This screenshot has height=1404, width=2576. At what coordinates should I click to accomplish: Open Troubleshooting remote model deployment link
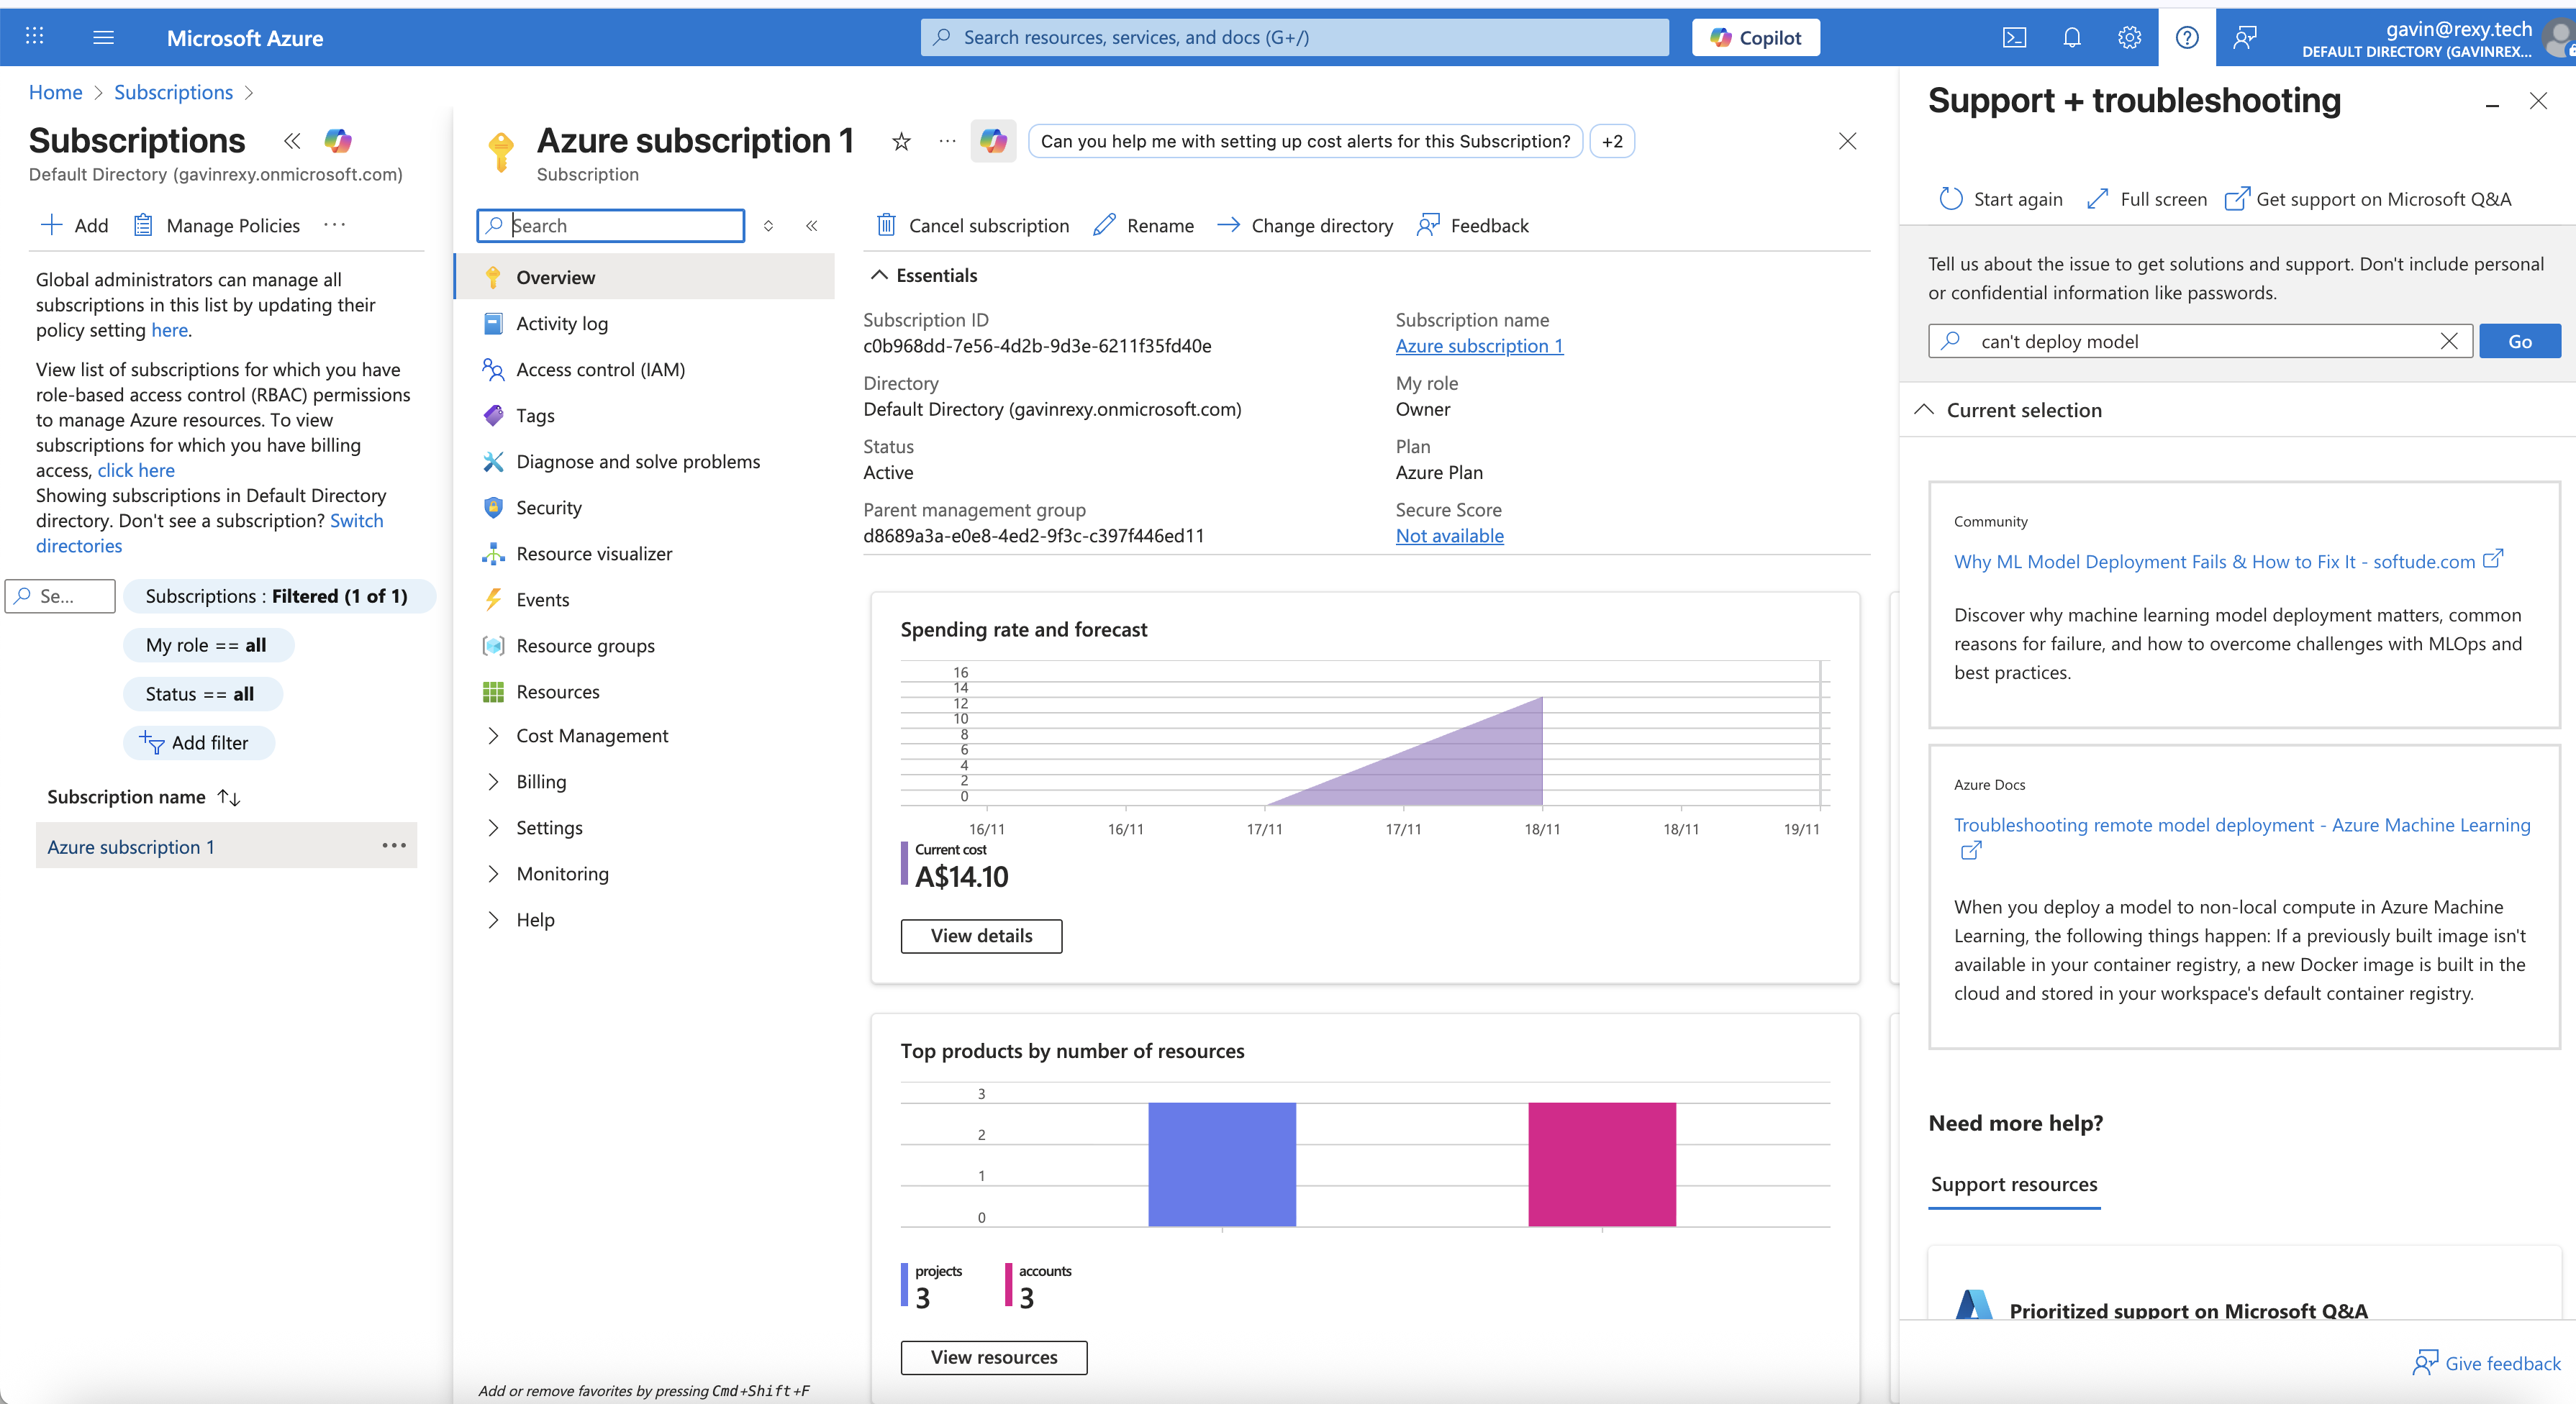2241,824
